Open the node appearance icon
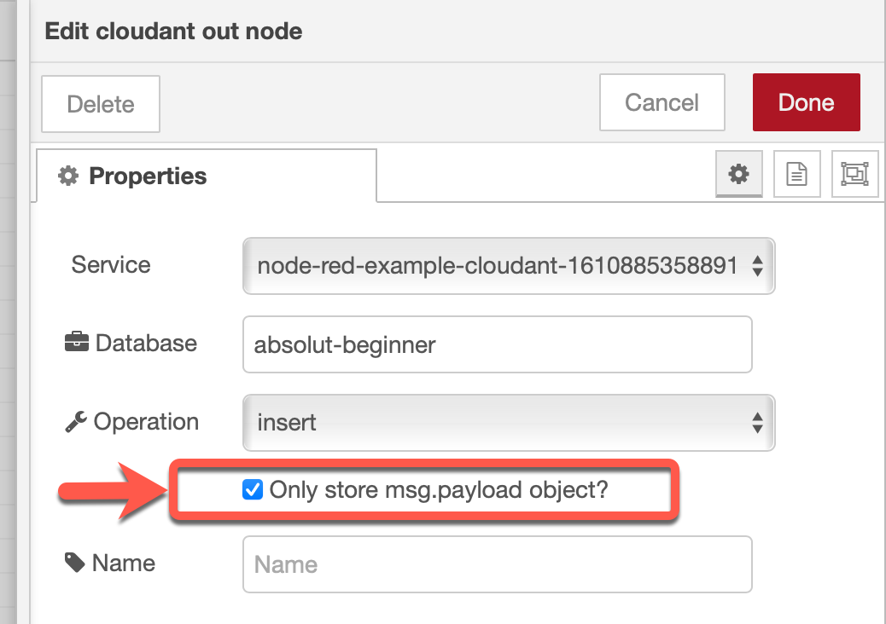 pyautogui.click(x=854, y=174)
